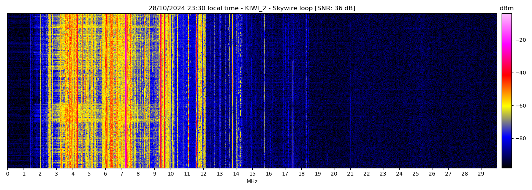Click the red signal band near 4.3 MHz
The height and width of the screenshot is (190, 532).
[x=77, y=91]
